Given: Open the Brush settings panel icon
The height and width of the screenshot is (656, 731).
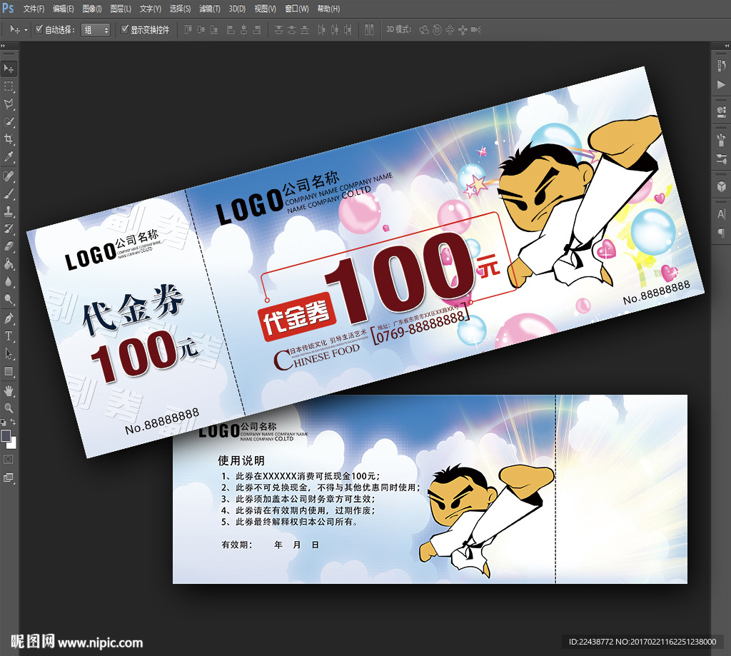Looking at the screenshot, I should tap(721, 158).
